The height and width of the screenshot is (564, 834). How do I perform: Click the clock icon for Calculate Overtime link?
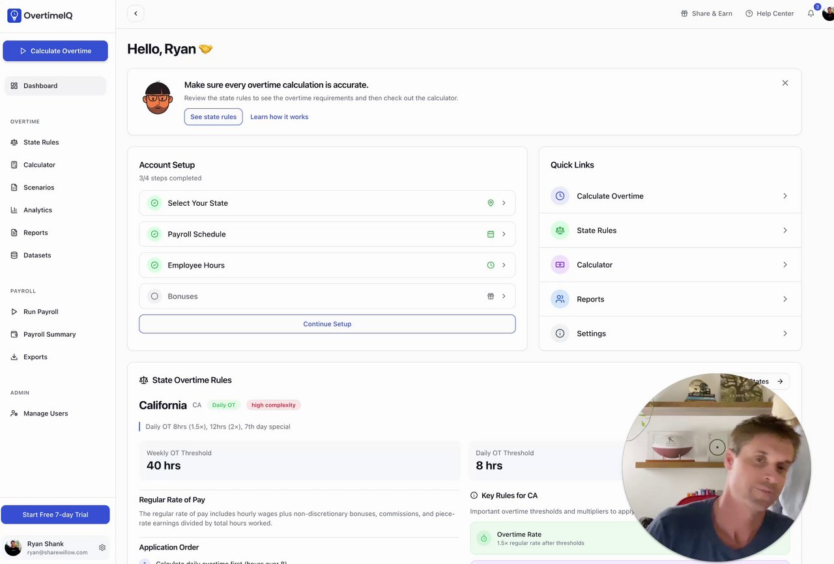(x=560, y=196)
